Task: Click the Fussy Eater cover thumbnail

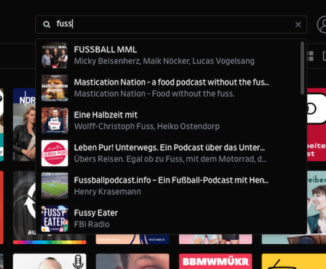Action: pos(55,219)
